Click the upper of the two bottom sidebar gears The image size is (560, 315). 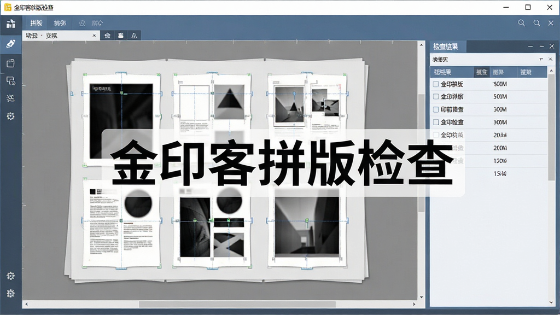[x=11, y=276]
